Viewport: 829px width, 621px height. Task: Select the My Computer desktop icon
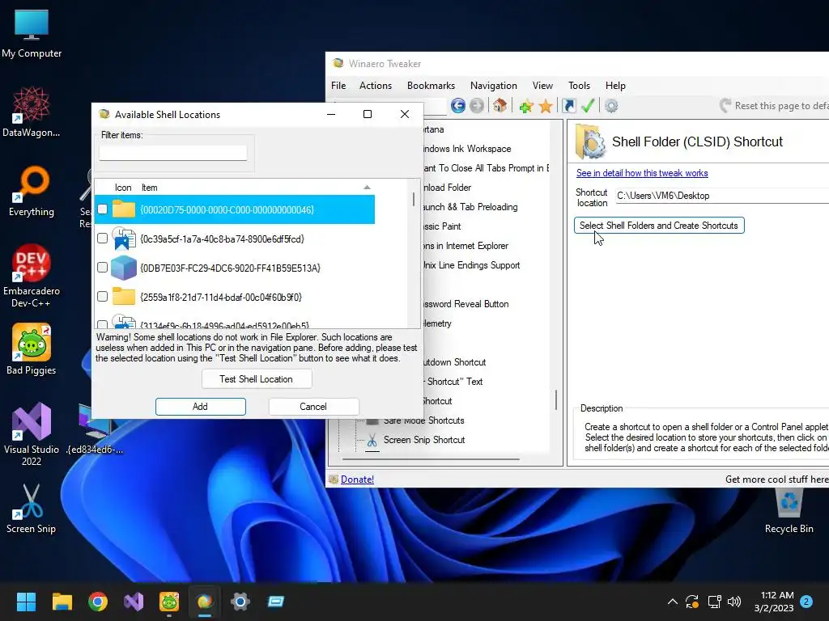32,32
